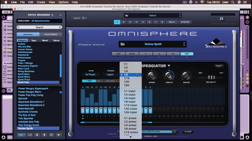This screenshot has width=252, height=141.
Task: Step the Default multi preset arrows
Action: tap(180, 15)
